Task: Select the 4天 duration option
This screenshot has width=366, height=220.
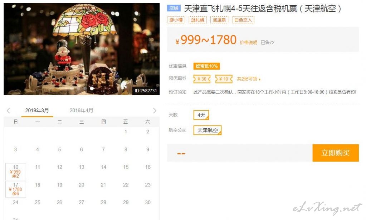Action: pos(201,115)
